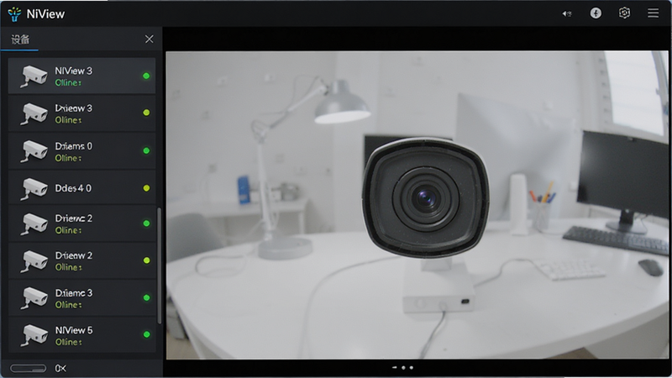Select the Drieaw 3 camera row
The width and height of the screenshot is (672, 378).
pos(81,113)
